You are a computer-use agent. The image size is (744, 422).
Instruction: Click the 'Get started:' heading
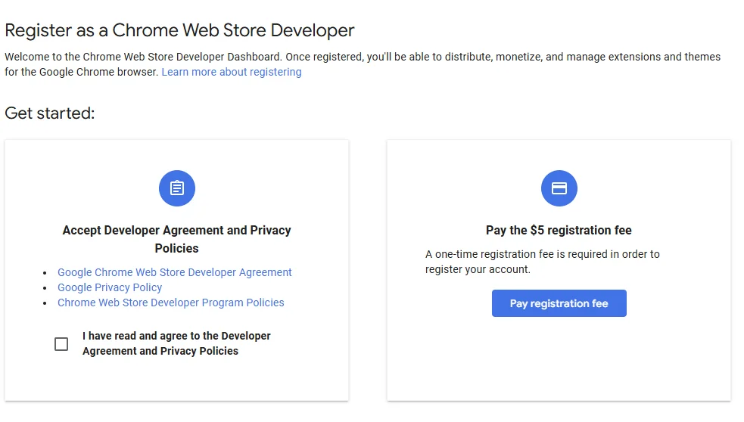click(x=50, y=113)
